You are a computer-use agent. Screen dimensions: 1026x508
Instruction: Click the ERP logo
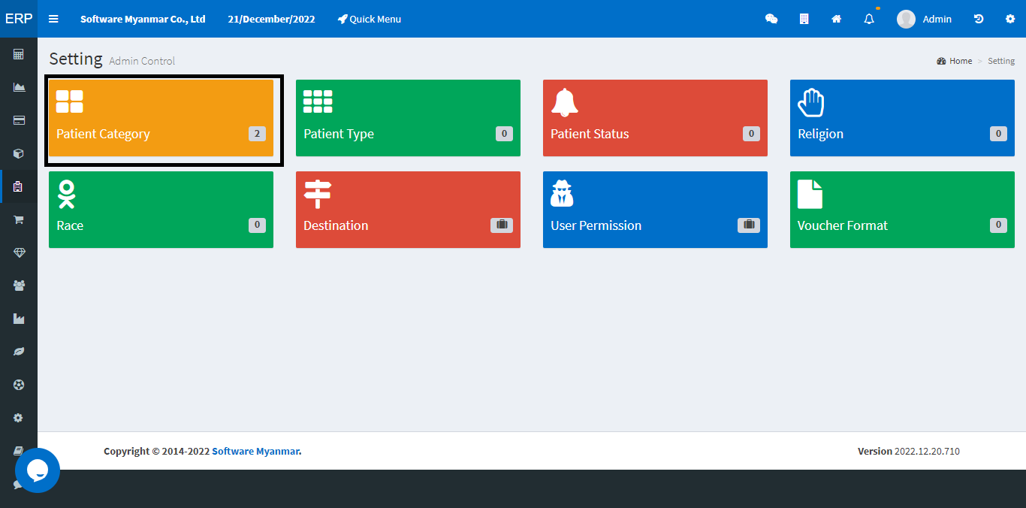(19, 19)
